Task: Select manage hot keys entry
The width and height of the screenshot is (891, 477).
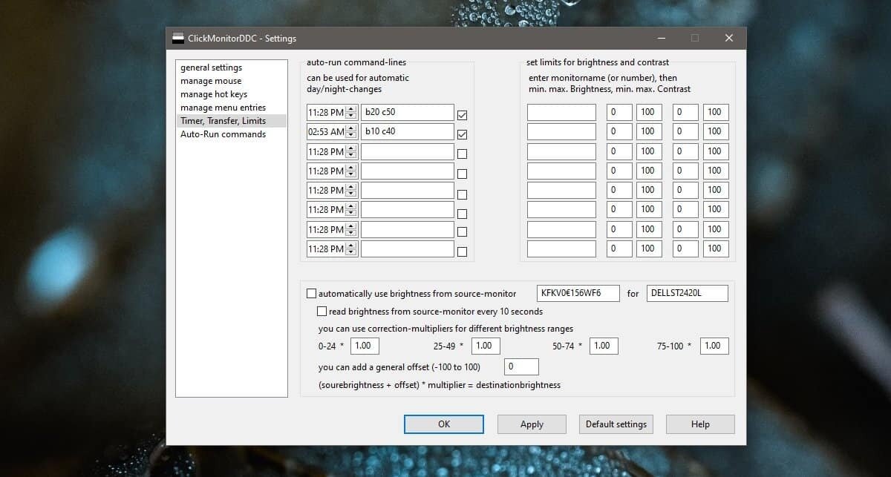Action: tap(214, 94)
